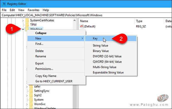Expand the SrpV2 key chevron

(x=27, y=96)
